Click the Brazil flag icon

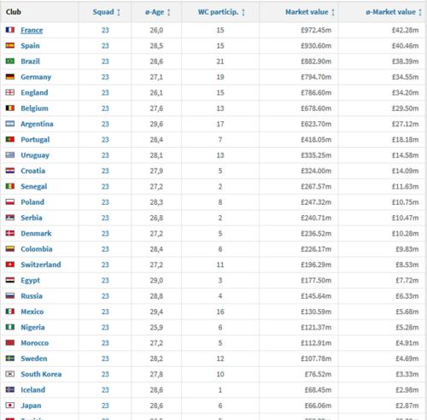(10, 61)
